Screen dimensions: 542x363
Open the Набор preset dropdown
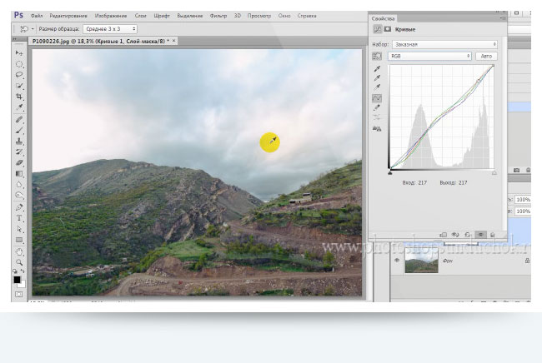[x=445, y=44]
